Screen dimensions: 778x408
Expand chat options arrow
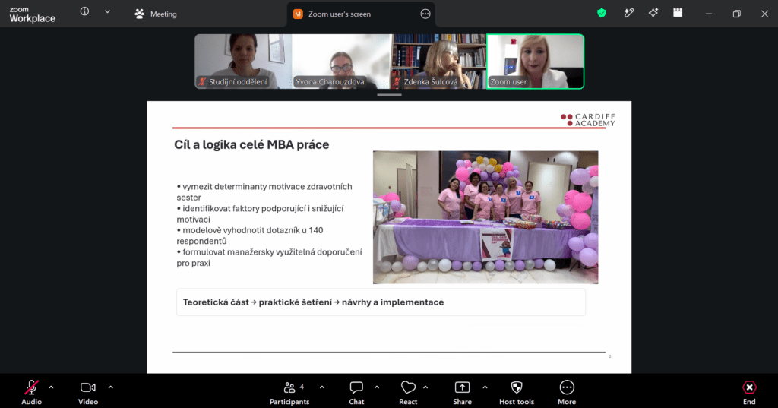(x=377, y=387)
